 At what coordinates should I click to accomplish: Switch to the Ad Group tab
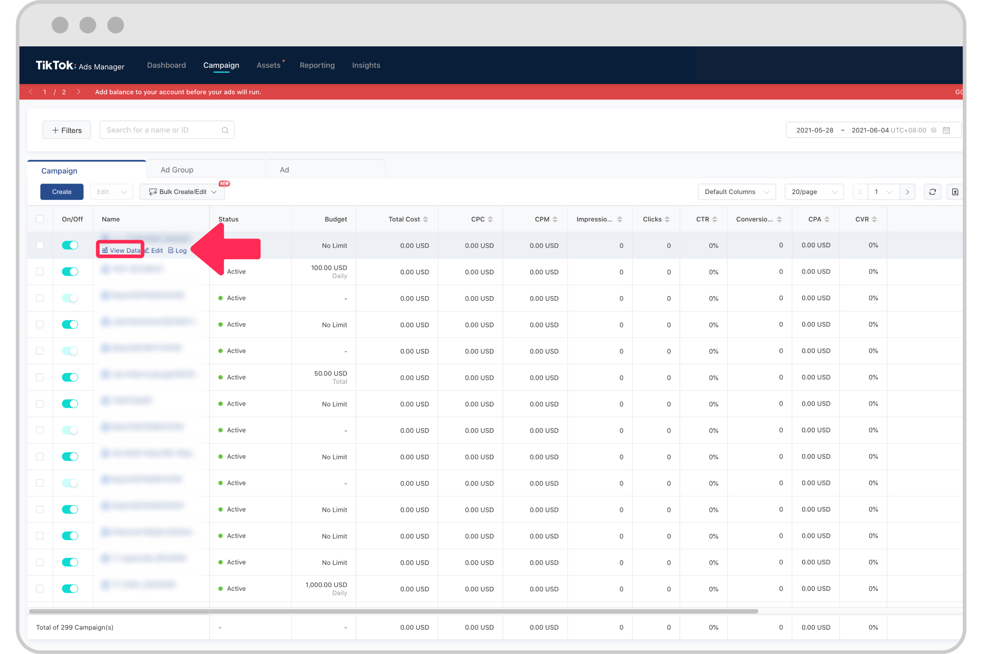[x=177, y=169]
